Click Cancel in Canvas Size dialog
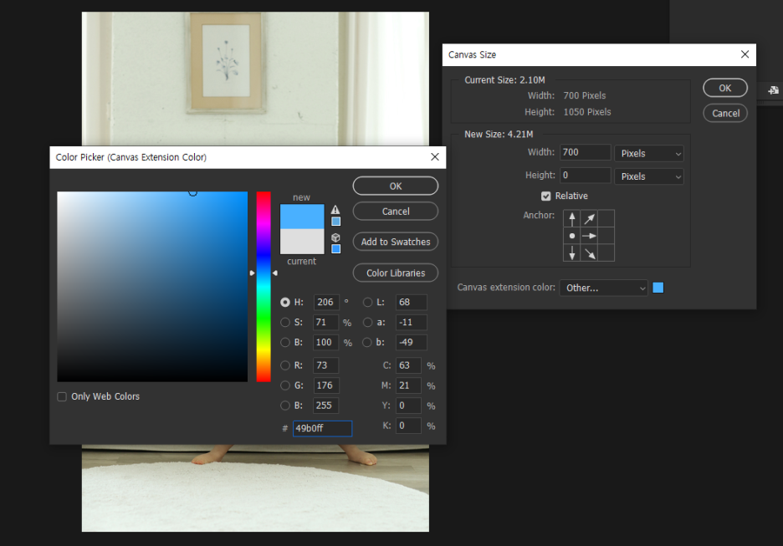783x546 pixels. (x=725, y=113)
